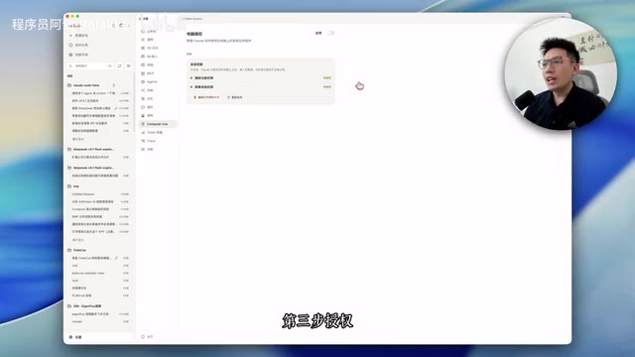Viewport: 635px width, 357px height.
Task: Click the Agents eye icon
Action: (x=143, y=81)
